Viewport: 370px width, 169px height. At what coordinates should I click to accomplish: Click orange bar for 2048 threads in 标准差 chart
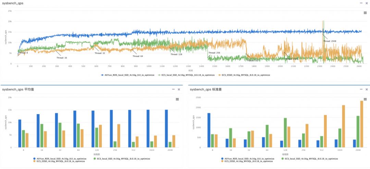pos(361,124)
